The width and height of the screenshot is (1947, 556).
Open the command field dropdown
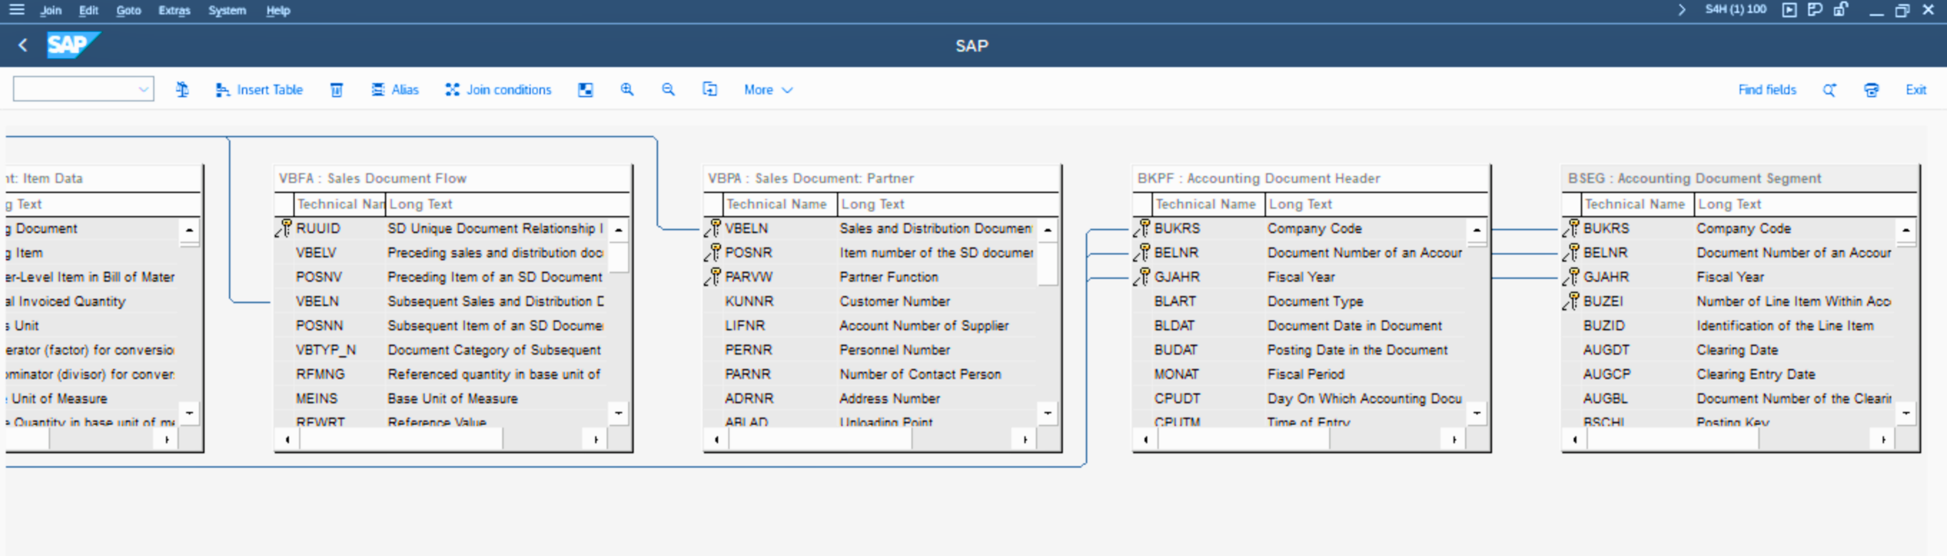(143, 90)
